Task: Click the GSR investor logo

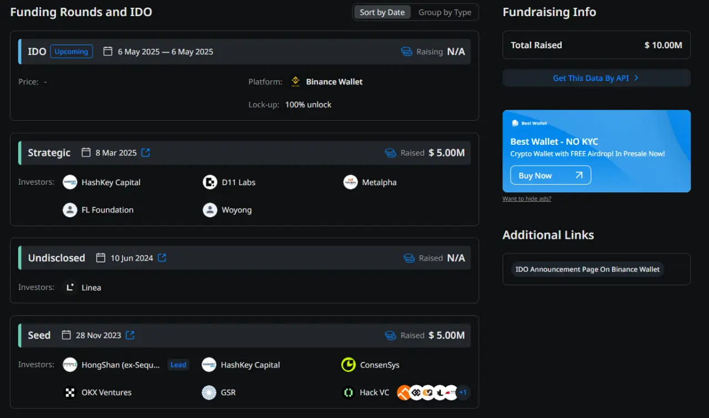Action: (209, 392)
